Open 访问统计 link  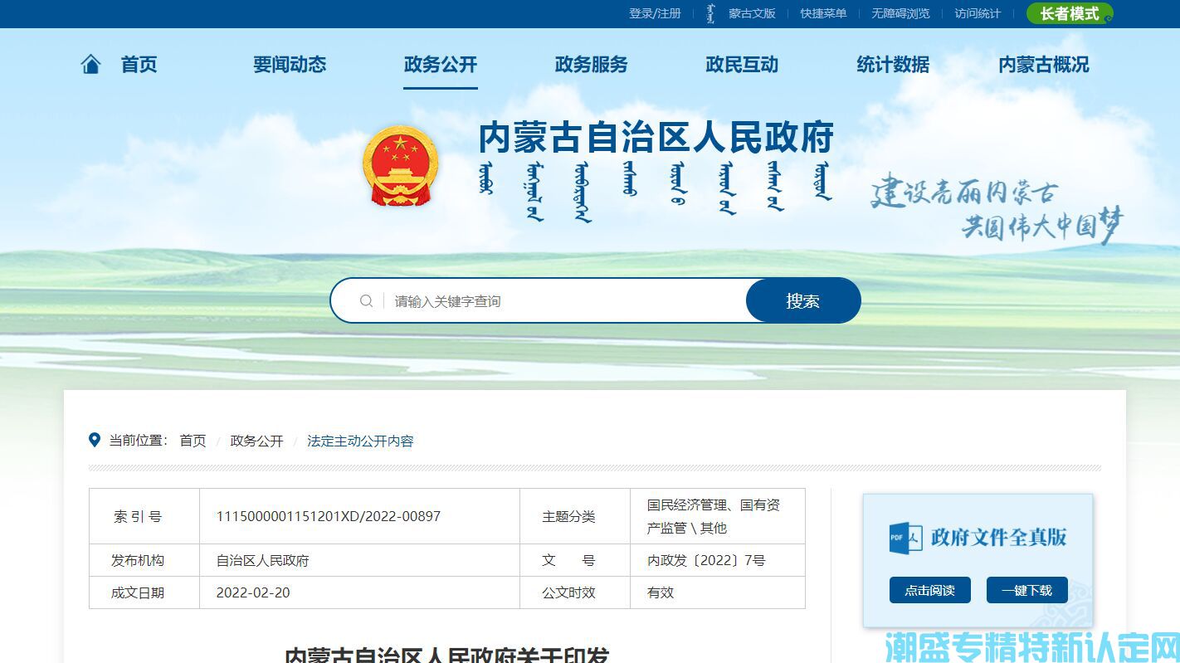978,13
